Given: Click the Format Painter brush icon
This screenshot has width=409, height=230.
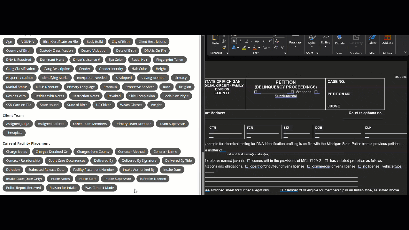Looking at the screenshot, I should pyautogui.click(x=224, y=48).
